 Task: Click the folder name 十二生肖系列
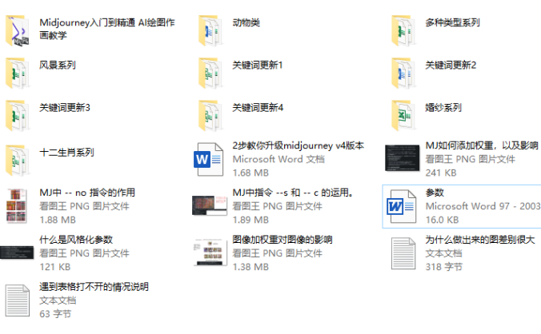click(67, 152)
